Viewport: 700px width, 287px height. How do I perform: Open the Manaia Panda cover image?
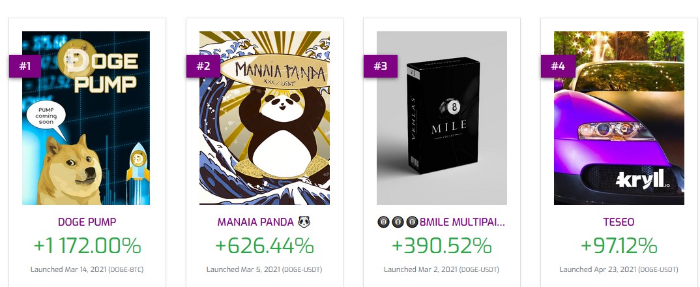click(264, 118)
